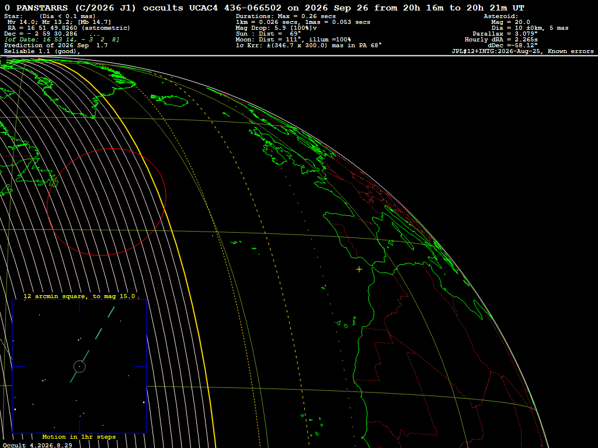This screenshot has height=448, width=598.
Task: Click the Iceland outline on the map
Action: pos(171,100)
